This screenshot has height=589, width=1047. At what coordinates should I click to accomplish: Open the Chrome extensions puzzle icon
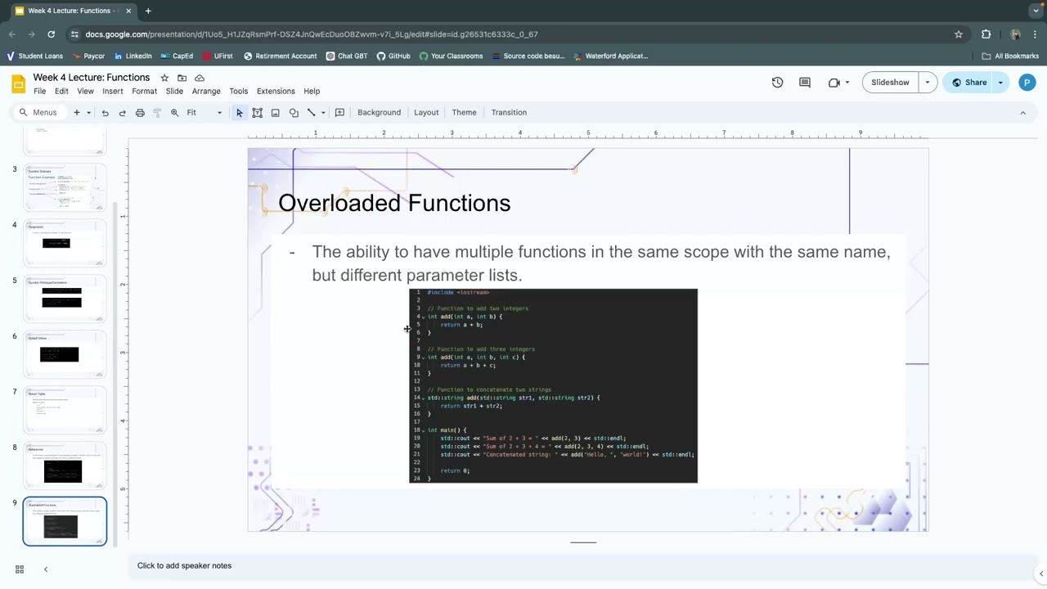tap(986, 34)
